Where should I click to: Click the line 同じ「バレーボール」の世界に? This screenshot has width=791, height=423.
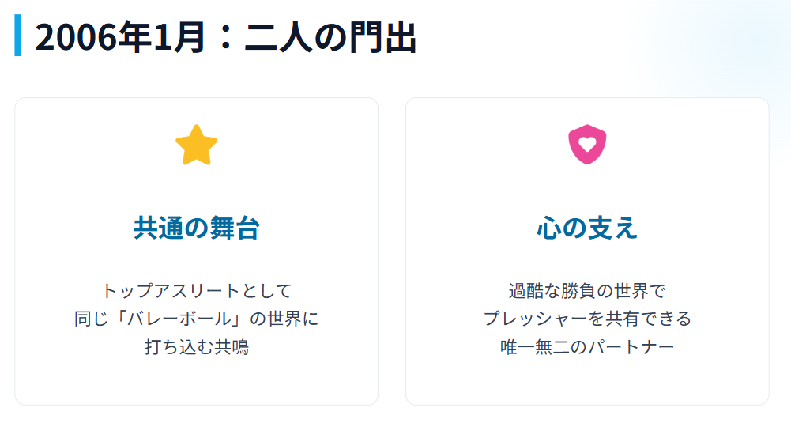pyautogui.click(x=196, y=319)
